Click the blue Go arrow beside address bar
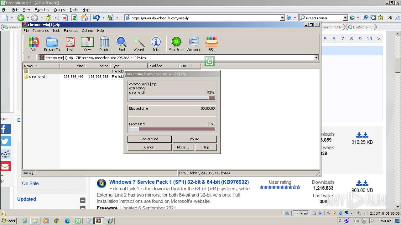 289,18
